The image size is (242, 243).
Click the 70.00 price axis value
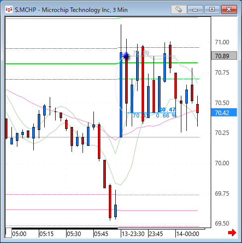[222, 163]
